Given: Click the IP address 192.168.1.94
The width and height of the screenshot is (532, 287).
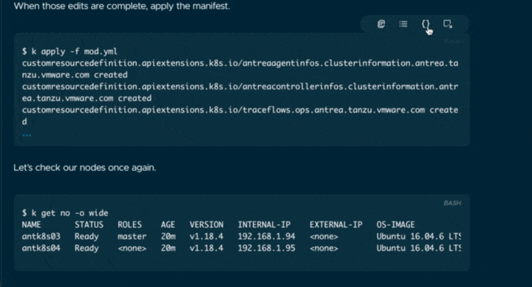Looking at the screenshot, I should coord(266,237).
